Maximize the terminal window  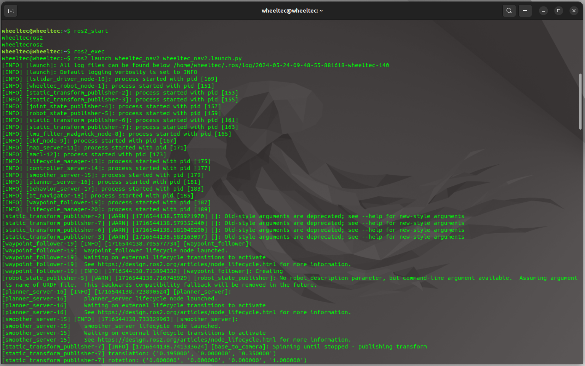[559, 11]
